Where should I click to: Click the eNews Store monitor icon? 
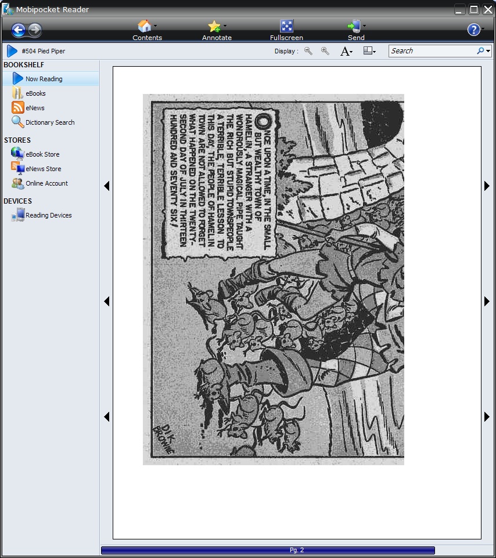coord(18,168)
